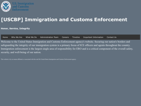
Task: Click the disclaimer text 'This website is by no means affiliated'
Action: pos(39,59)
